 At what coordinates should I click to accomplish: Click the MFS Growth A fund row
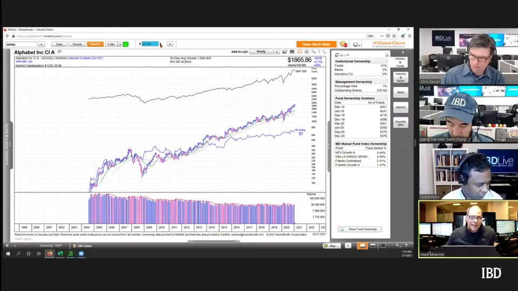click(x=360, y=153)
